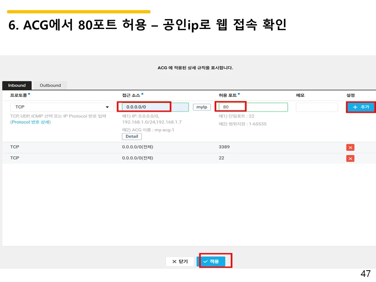Open the Detail button for ACG source
The height and width of the screenshot is (282, 376).
132,136
